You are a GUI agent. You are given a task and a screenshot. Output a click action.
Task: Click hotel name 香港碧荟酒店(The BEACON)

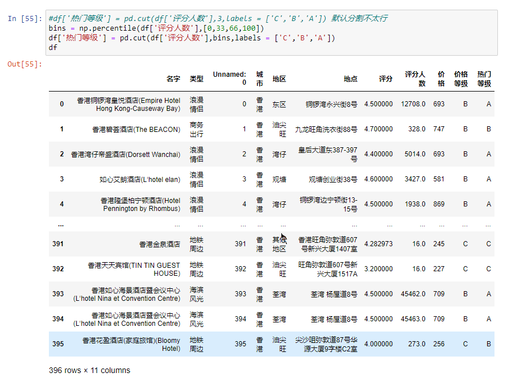[x=136, y=130]
